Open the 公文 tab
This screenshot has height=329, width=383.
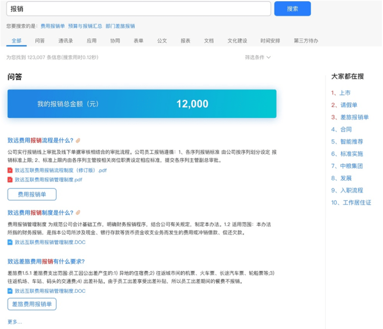coord(162,41)
